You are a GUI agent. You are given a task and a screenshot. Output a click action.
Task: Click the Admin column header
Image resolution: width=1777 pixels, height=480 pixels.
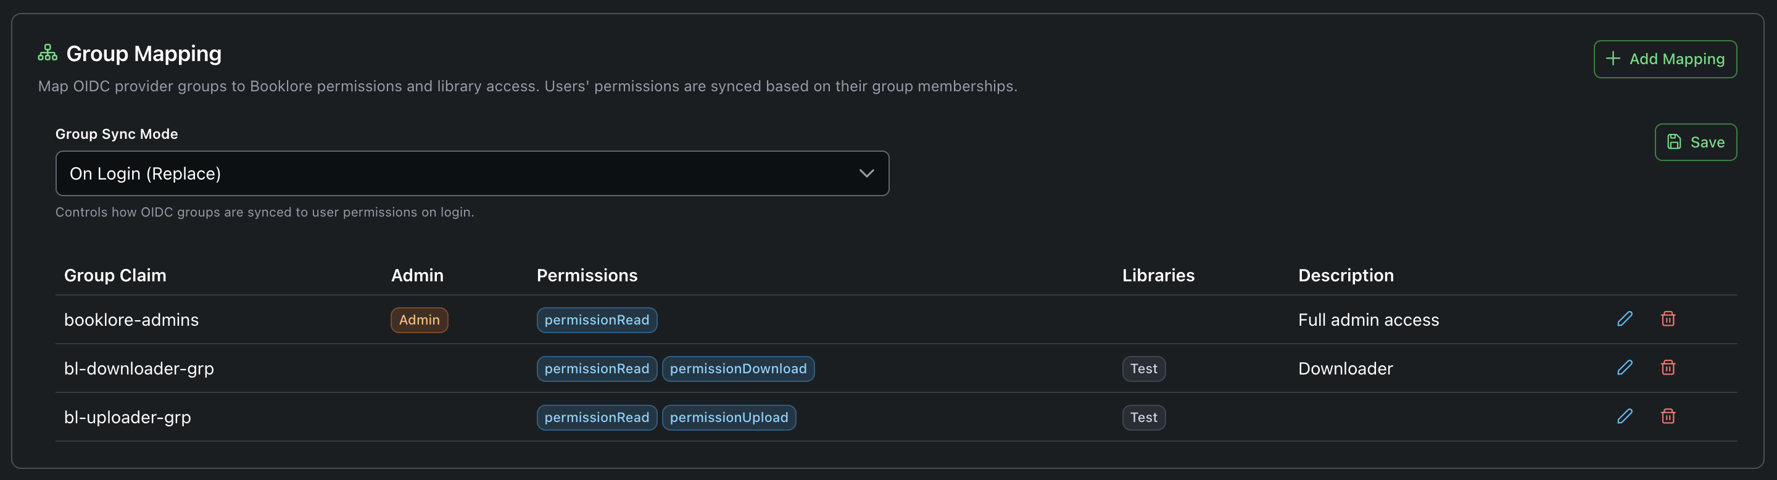click(x=417, y=275)
